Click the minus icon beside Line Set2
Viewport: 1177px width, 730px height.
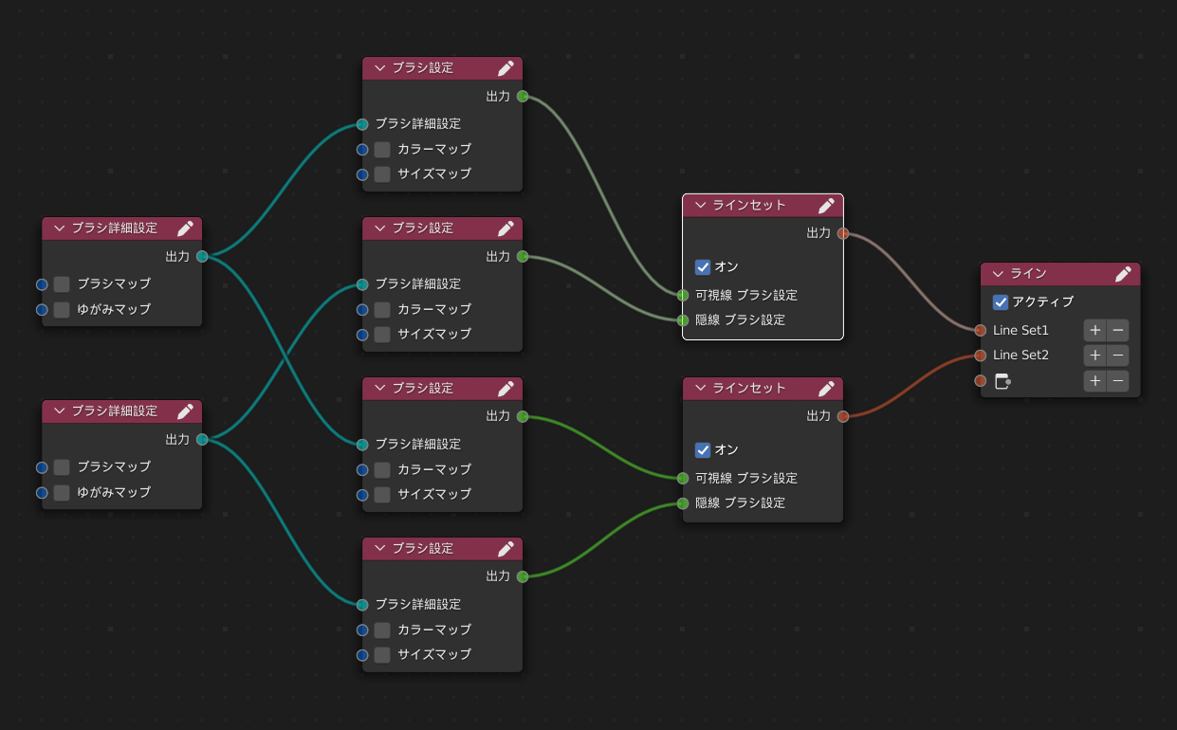[x=1117, y=356]
